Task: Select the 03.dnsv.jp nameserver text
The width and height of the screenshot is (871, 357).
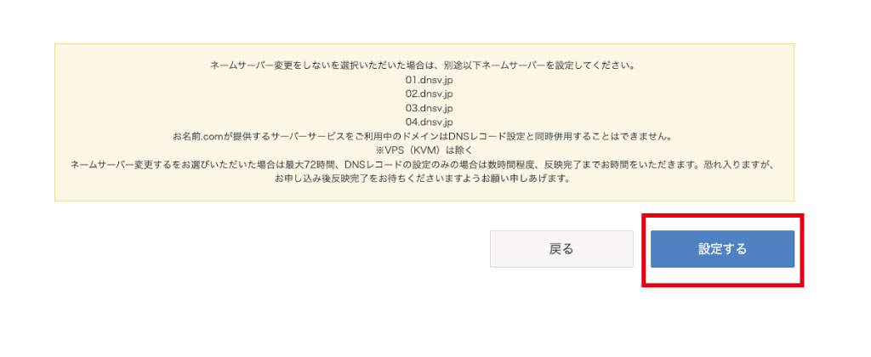Action: coord(429,108)
